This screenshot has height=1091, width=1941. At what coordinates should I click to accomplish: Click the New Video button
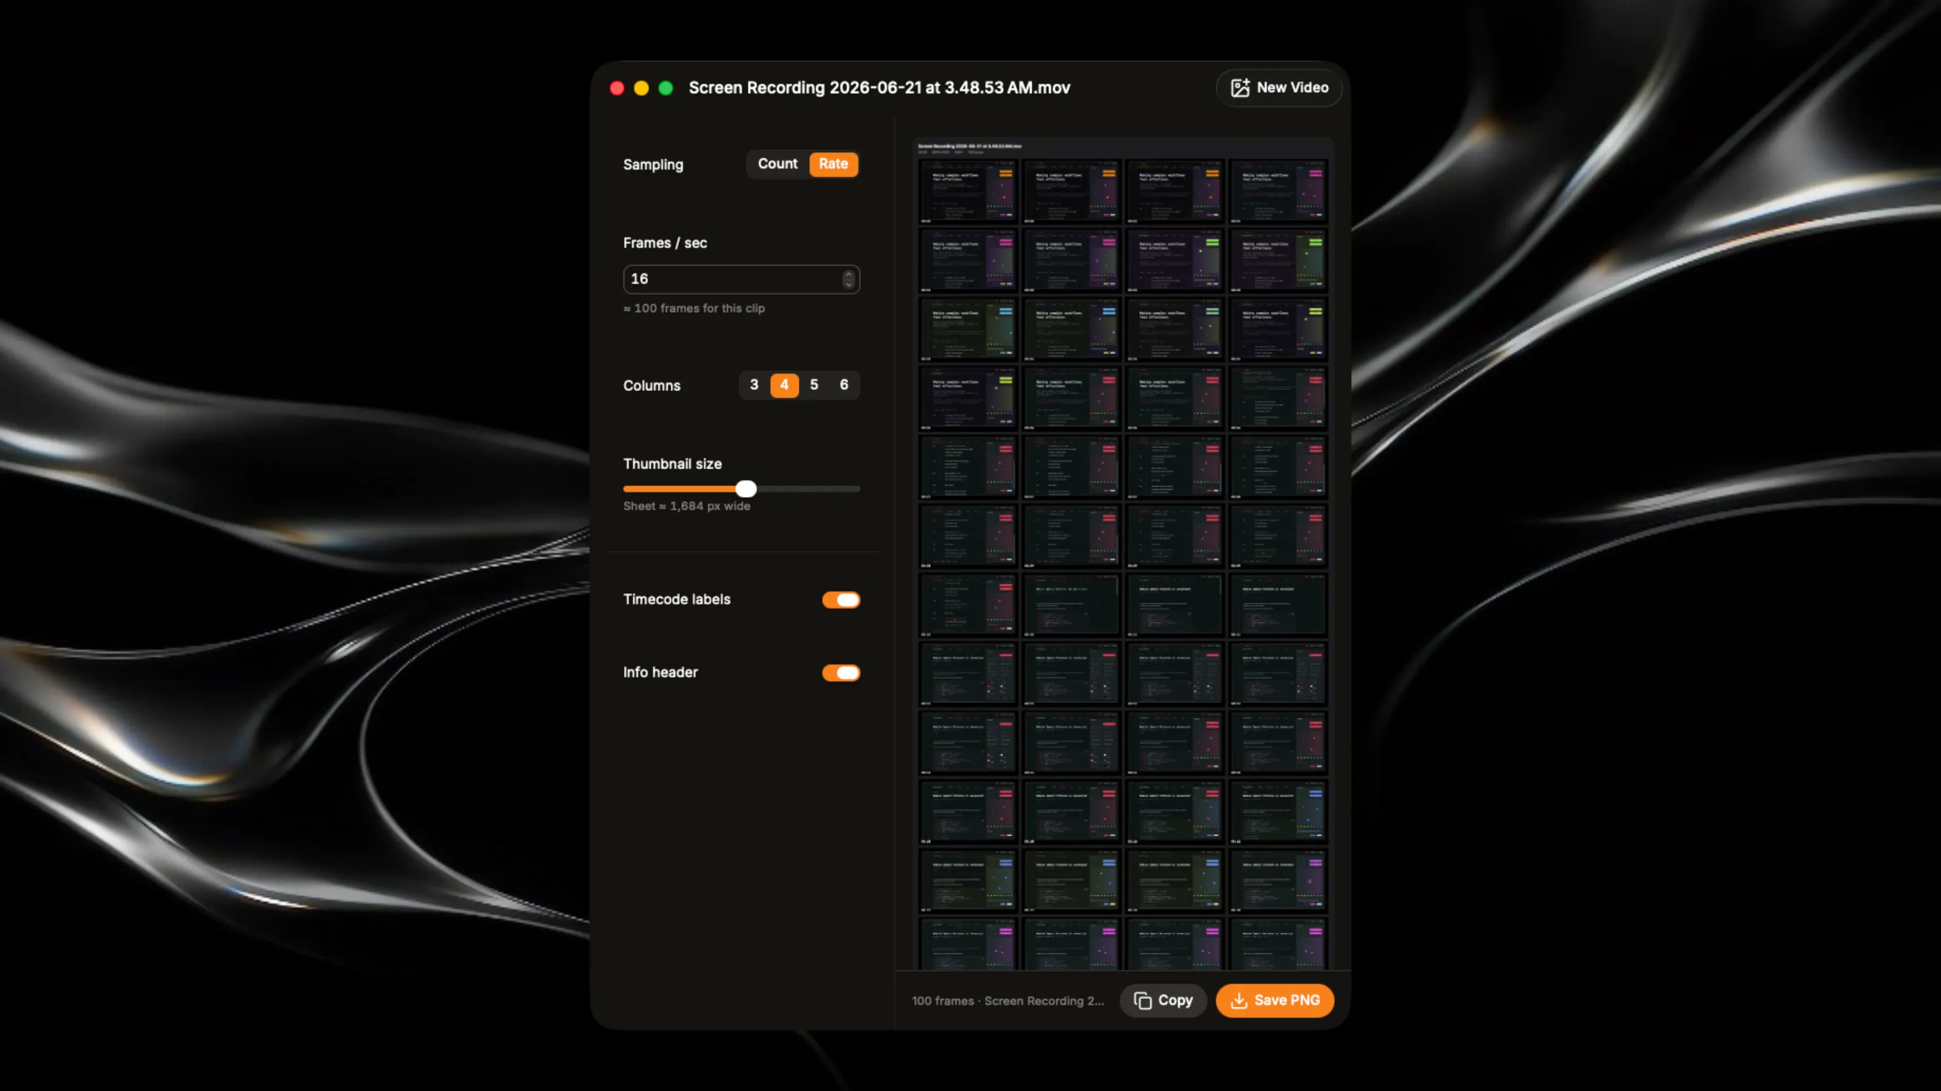click(1279, 87)
